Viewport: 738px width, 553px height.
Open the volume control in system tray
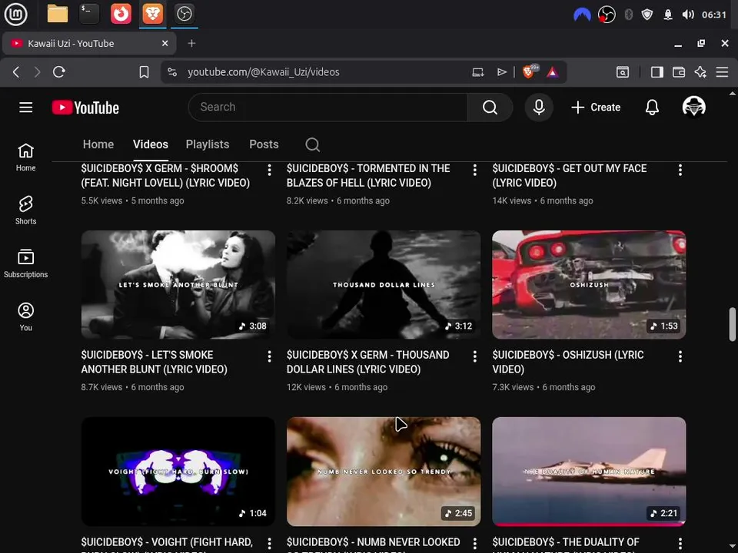click(x=687, y=15)
